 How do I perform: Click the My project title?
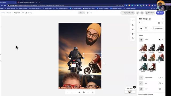click(x=17, y=13)
